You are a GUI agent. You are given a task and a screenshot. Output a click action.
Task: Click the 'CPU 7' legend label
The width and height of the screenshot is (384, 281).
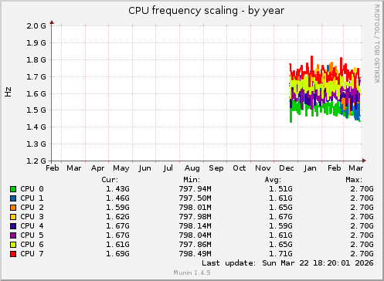[32, 254]
